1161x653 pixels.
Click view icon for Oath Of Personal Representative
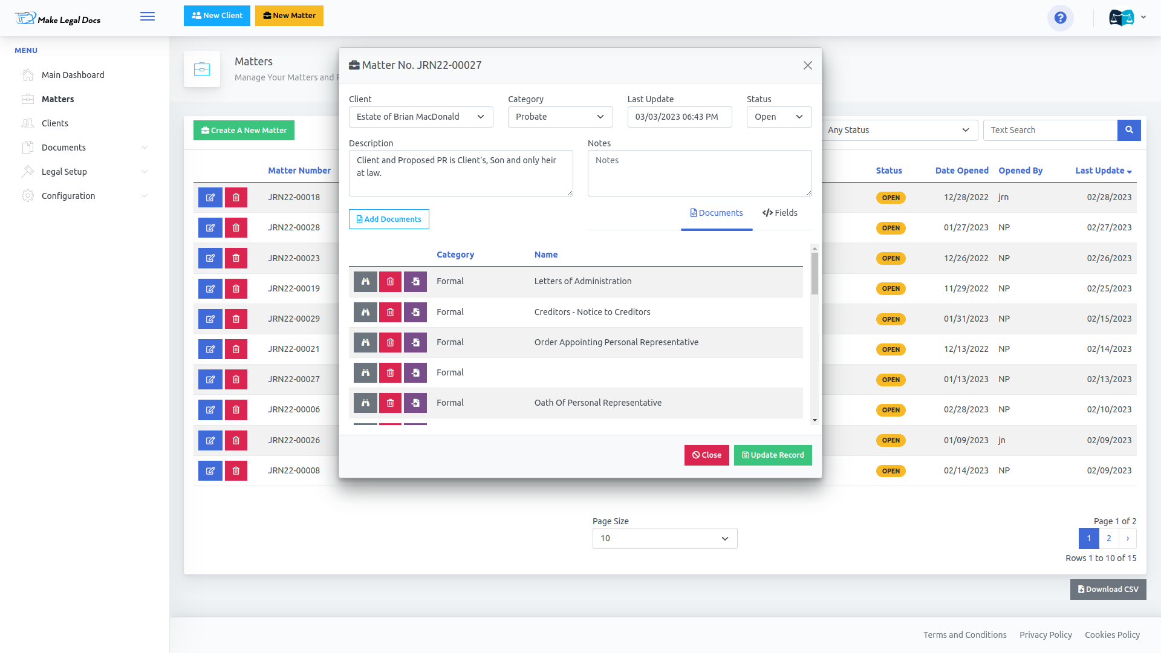[365, 403]
